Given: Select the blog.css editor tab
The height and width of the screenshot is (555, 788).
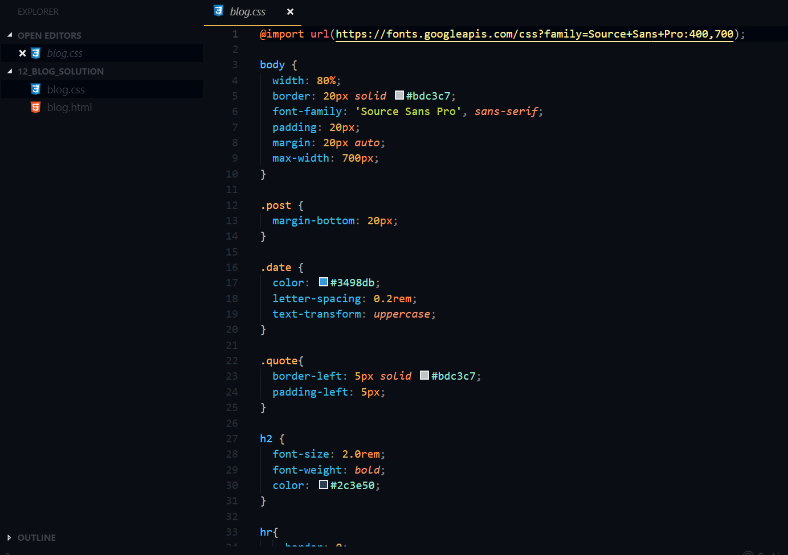Looking at the screenshot, I should pyautogui.click(x=247, y=11).
